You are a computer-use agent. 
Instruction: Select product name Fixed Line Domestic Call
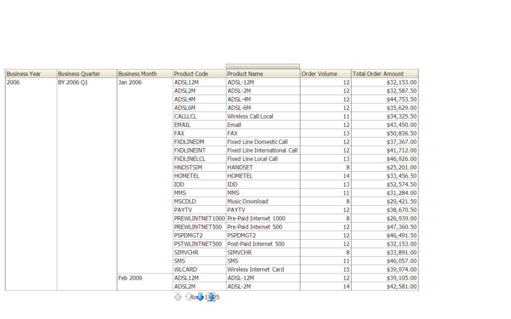coord(258,142)
